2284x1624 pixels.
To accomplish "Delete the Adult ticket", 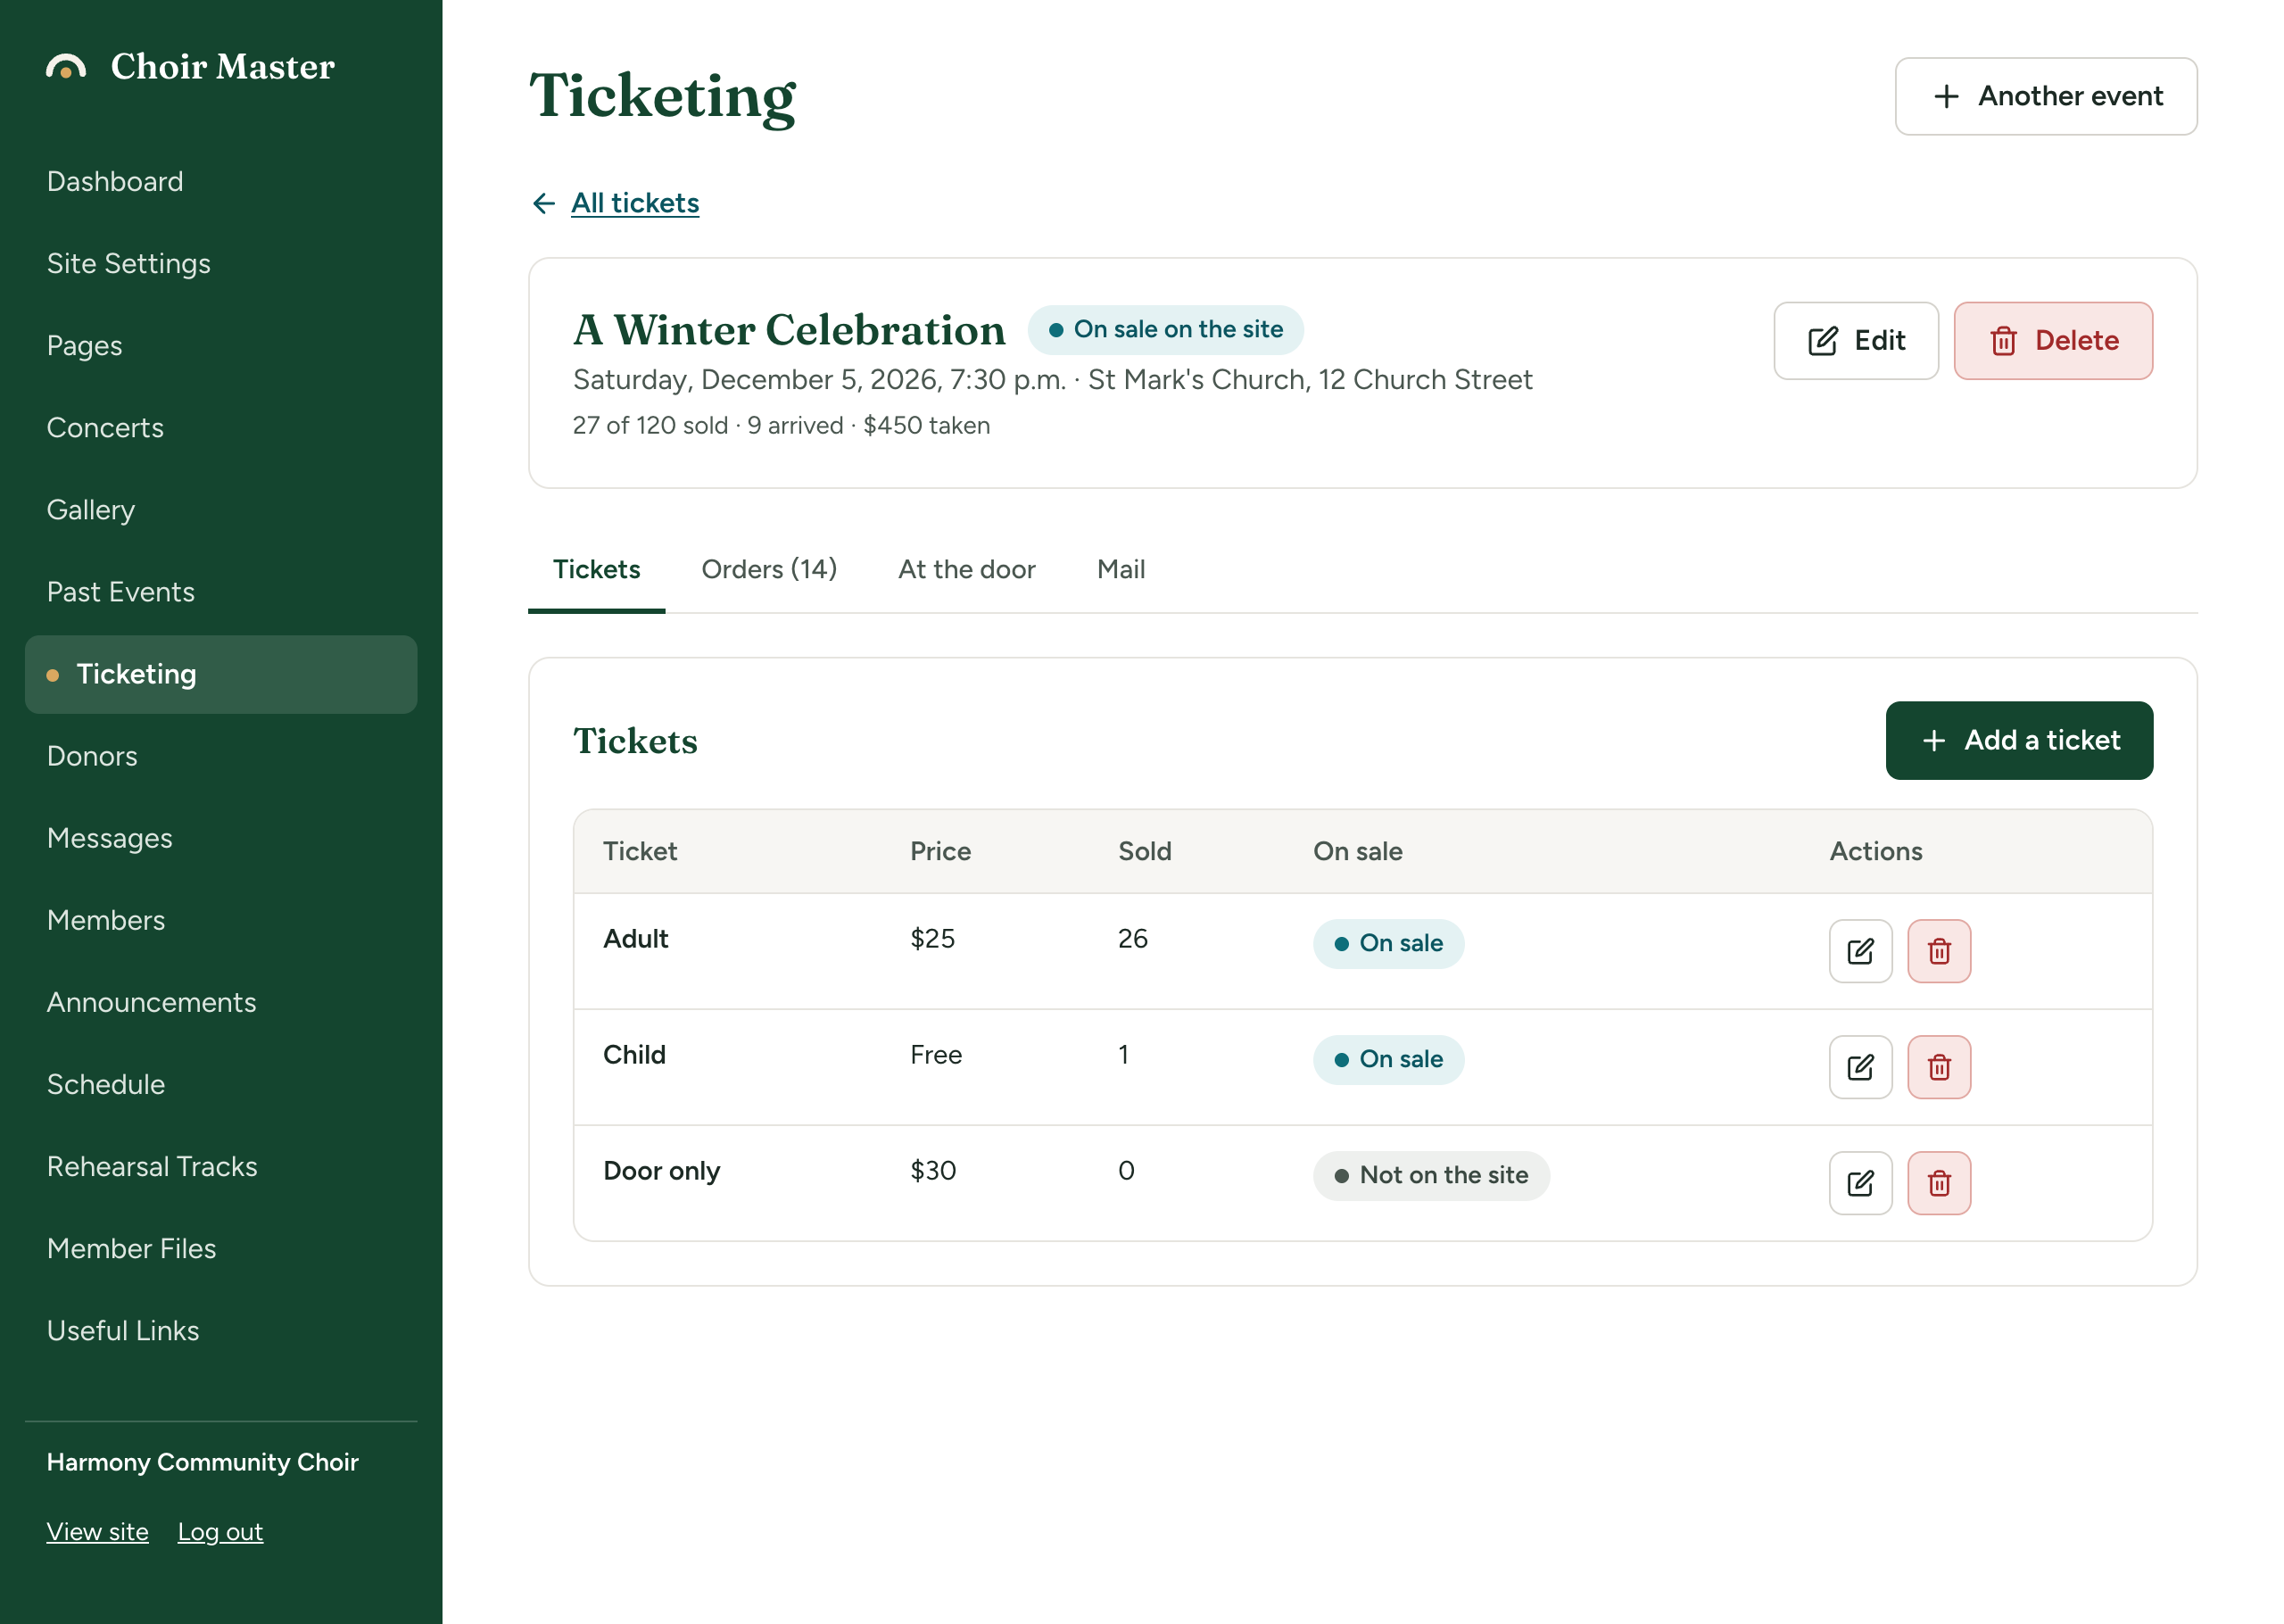I will pyautogui.click(x=1938, y=951).
